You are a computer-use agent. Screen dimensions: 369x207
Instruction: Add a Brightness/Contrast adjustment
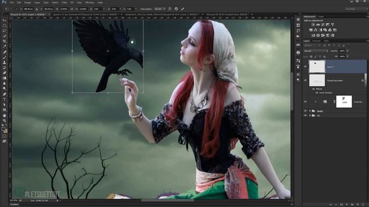click(313, 24)
